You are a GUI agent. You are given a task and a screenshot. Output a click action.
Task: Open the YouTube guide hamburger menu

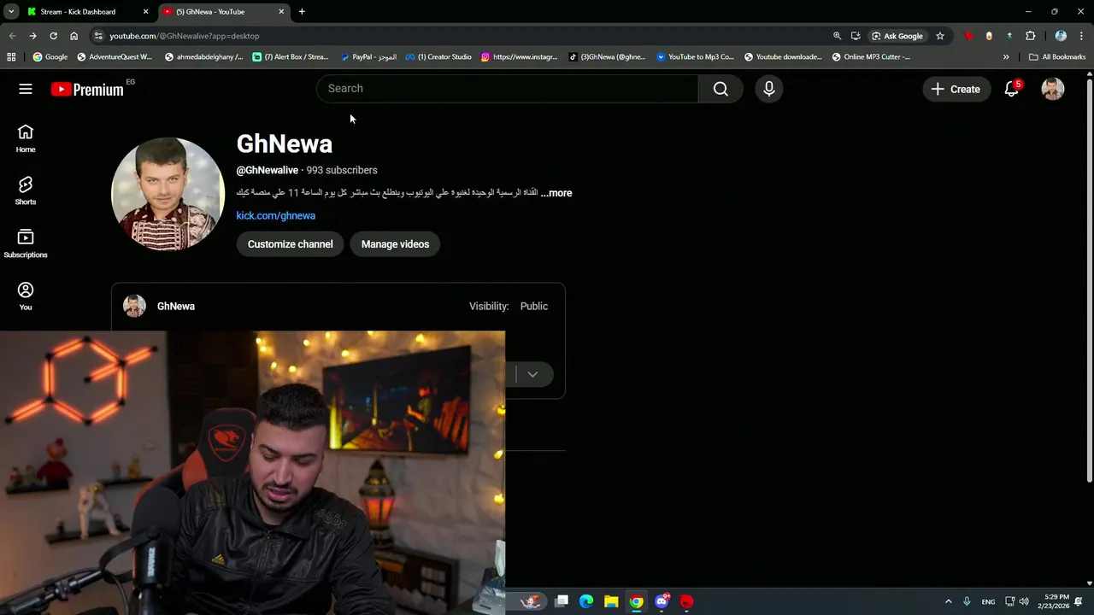[26, 89]
